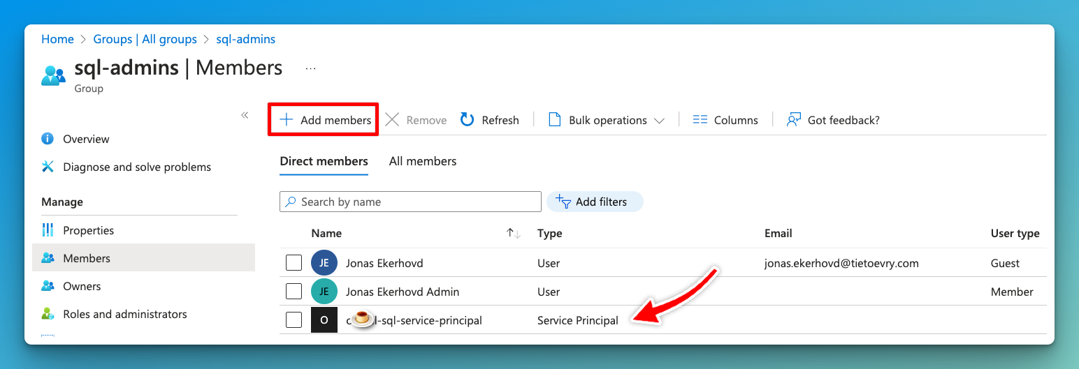The height and width of the screenshot is (369, 1079).
Task: Click the Refresh button label
Action: point(500,120)
